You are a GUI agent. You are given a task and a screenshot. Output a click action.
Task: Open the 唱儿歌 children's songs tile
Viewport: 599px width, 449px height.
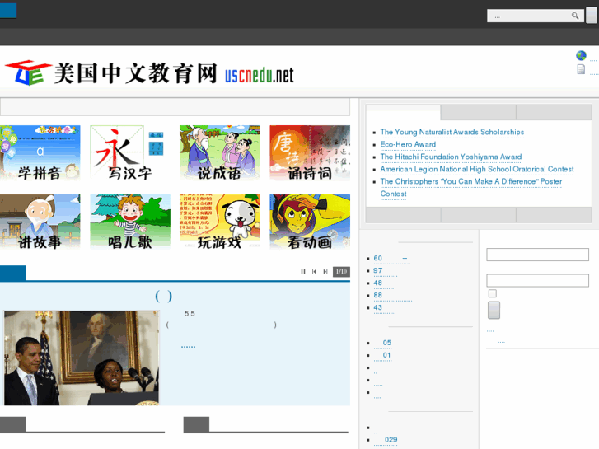[x=130, y=222]
